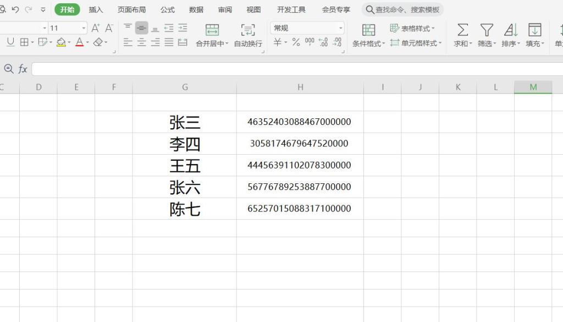Click the increase font size icon
The height and width of the screenshot is (322, 563).
pyautogui.click(x=96, y=28)
